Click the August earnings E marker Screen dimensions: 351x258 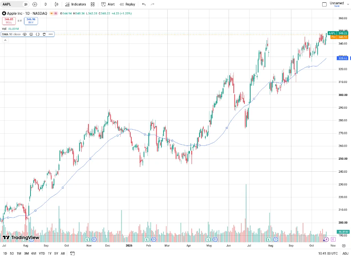tap(269, 239)
